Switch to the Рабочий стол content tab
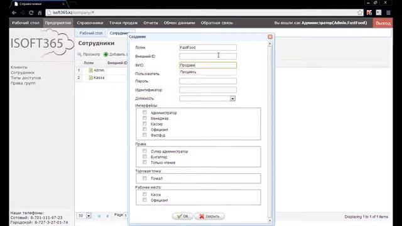 pos(90,33)
